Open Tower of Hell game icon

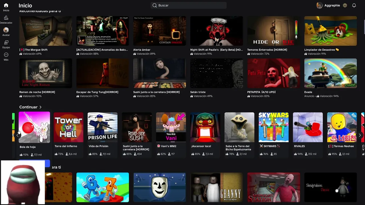(x=68, y=127)
